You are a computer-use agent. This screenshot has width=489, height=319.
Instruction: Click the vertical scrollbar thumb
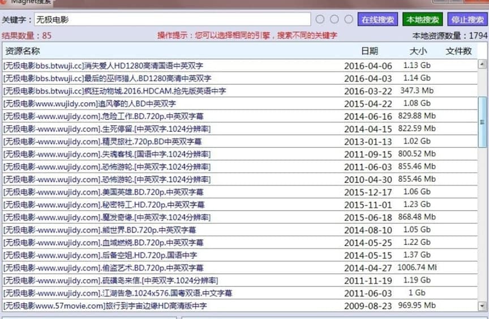coord(482,122)
